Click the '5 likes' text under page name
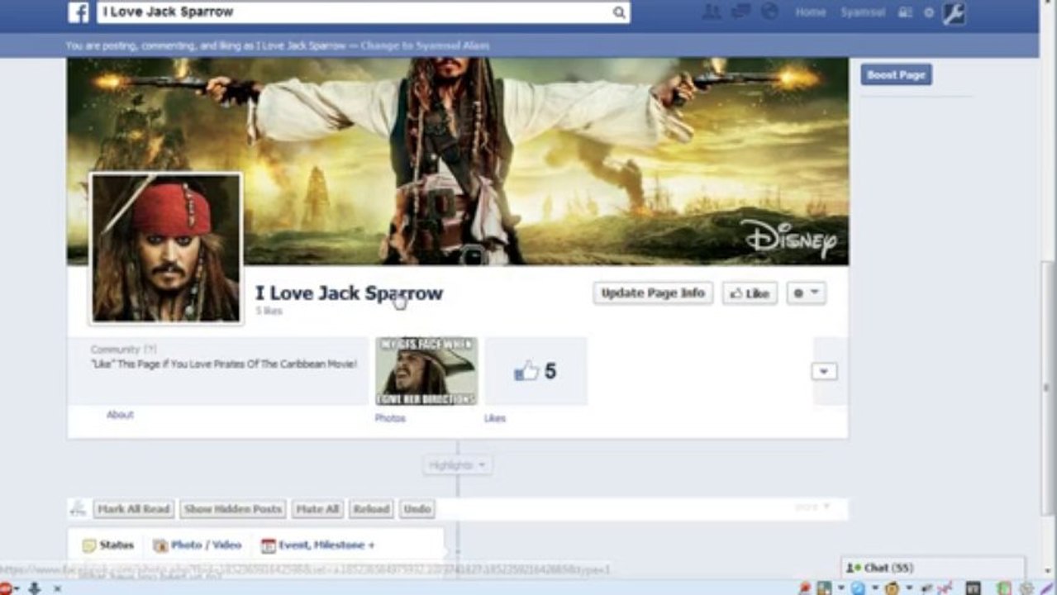Viewport: 1057px width, 595px height. click(x=269, y=312)
